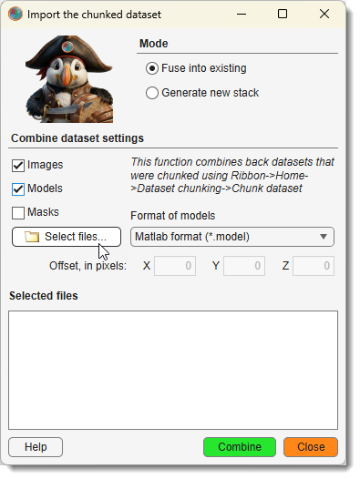Image resolution: width=360 pixels, height=479 pixels.
Task: Uncheck the Models checkbox
Action: click(x=18, y=189)
